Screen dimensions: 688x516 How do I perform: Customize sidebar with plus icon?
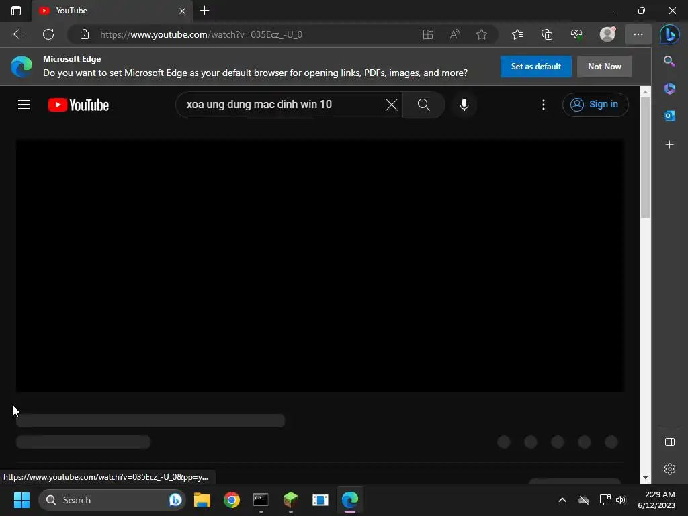click(669, 145)
